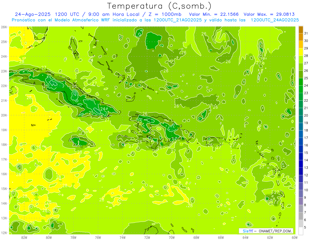Screen dimensions: 313x241
Task: Click the "17N" latitude axis label
Action: pos(4,159)
